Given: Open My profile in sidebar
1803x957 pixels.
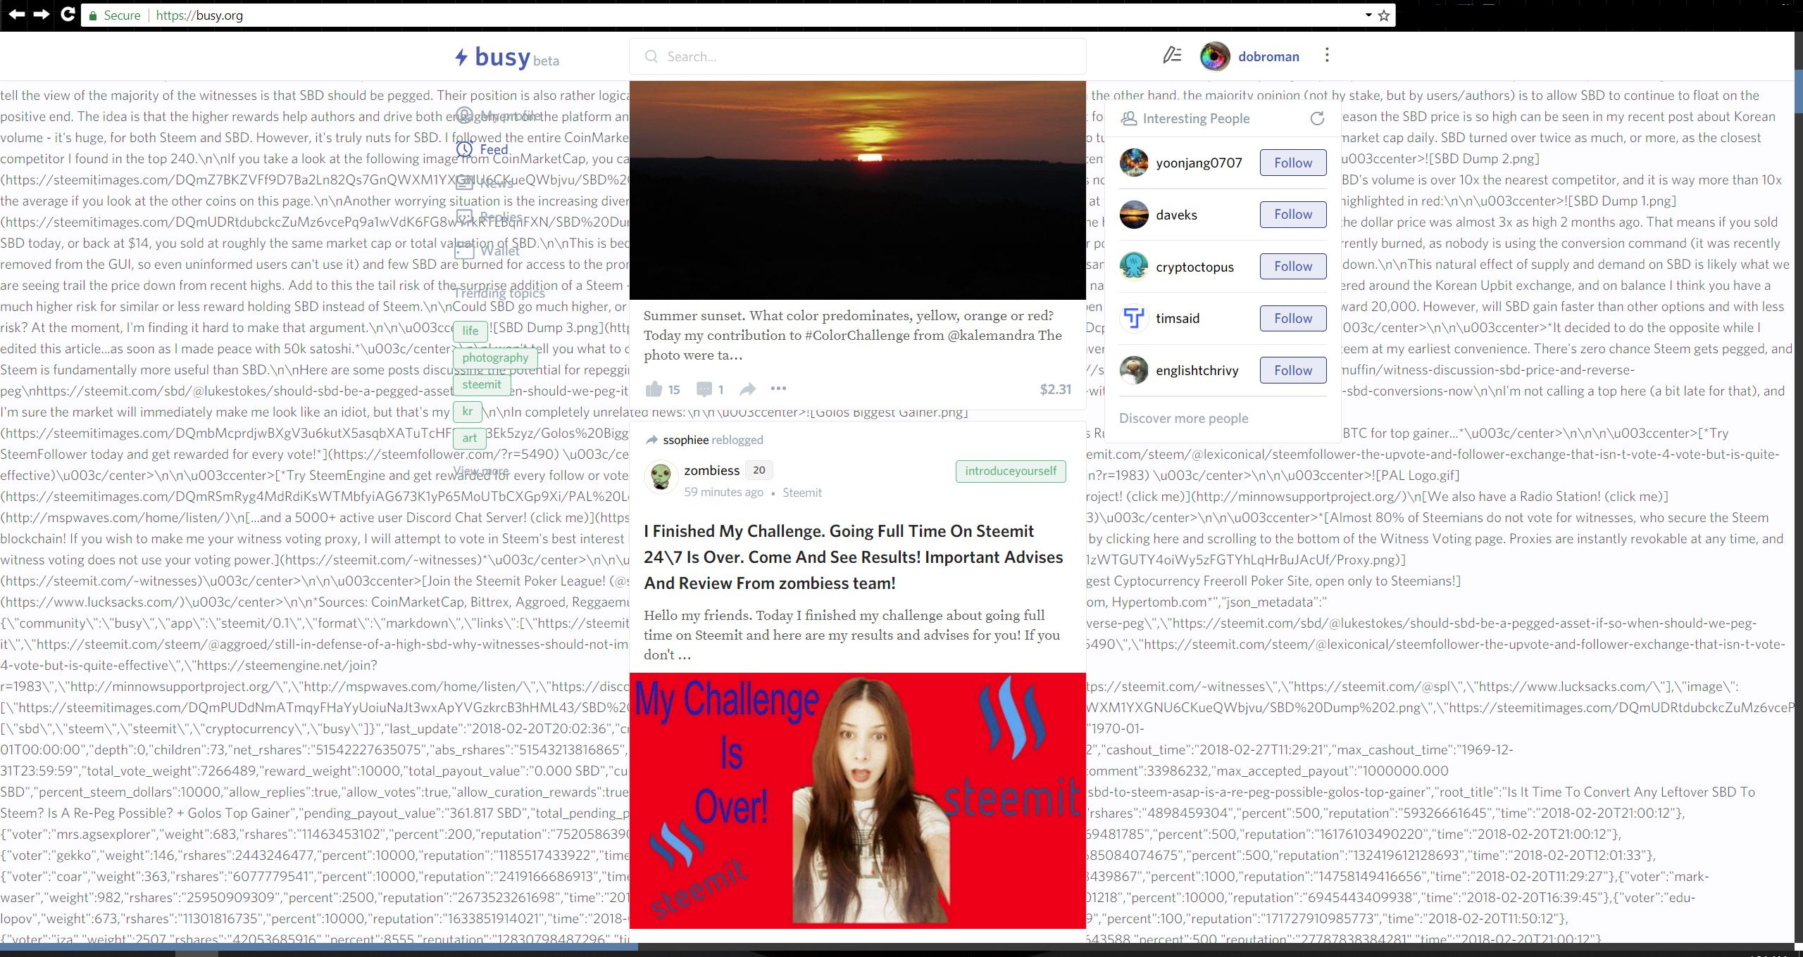Looking at the screenshot, I should coord(498,115).
